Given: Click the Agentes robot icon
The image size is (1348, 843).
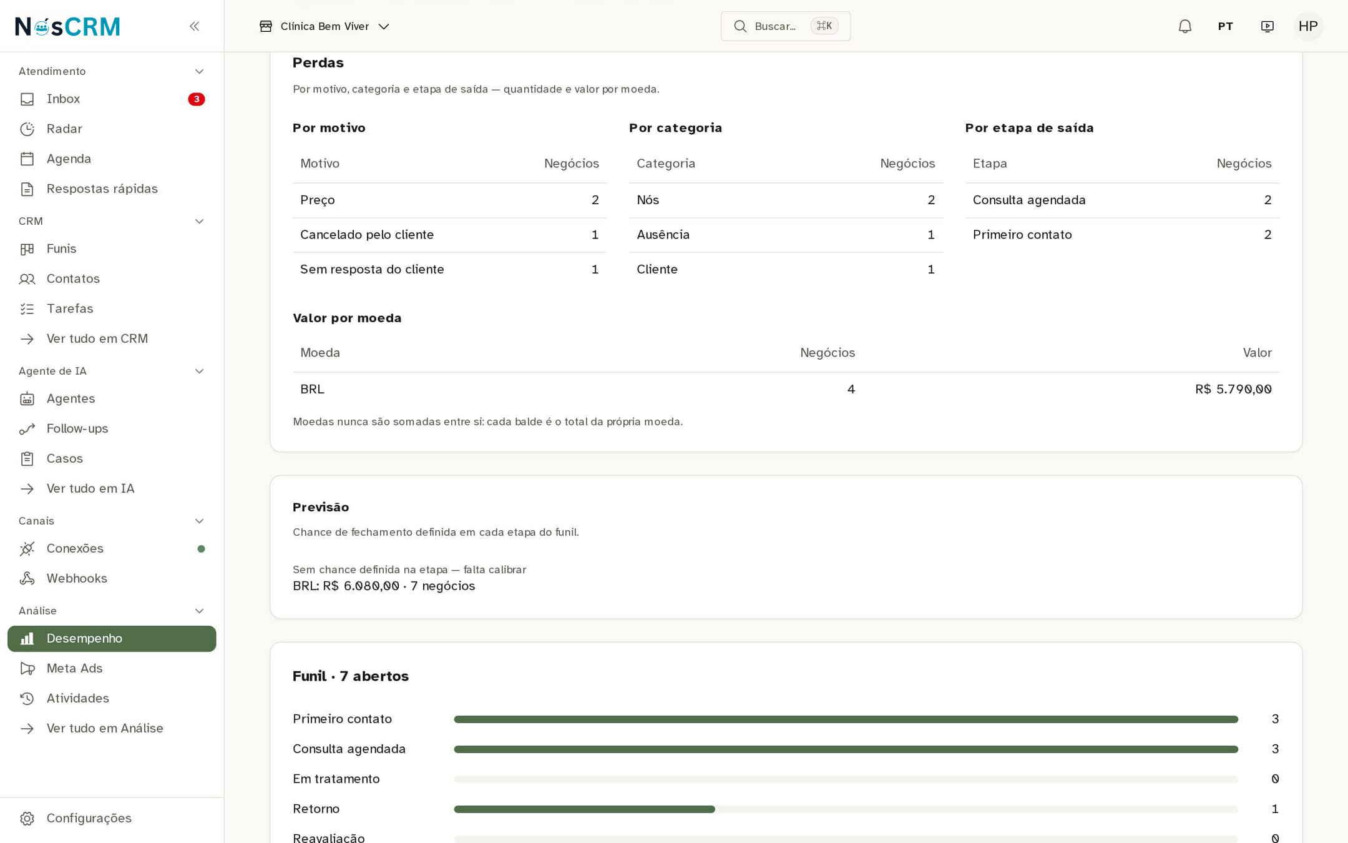Looking at the screenshot, I should [27, 398].
